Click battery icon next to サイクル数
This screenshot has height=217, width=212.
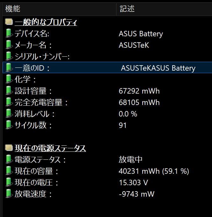point(9,125)
